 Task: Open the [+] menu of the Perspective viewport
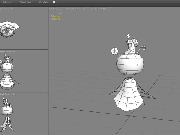(x=52, y=9)
